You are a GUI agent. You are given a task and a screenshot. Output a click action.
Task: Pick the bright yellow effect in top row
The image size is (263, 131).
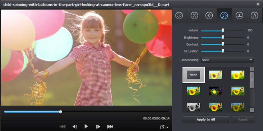[238, 75]
